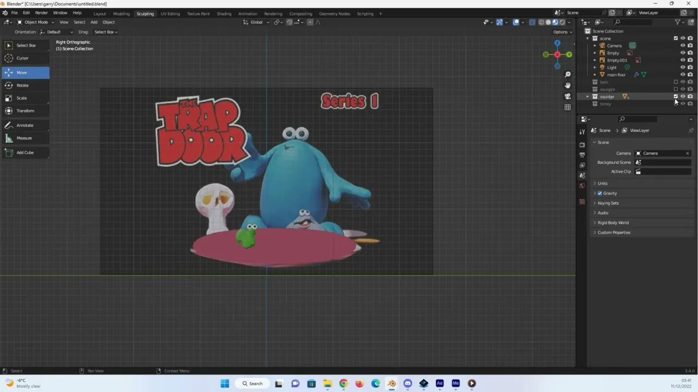Expand the squidge collection arrow
This screenshot has width=698, height=392.
(x=588, y=96)
